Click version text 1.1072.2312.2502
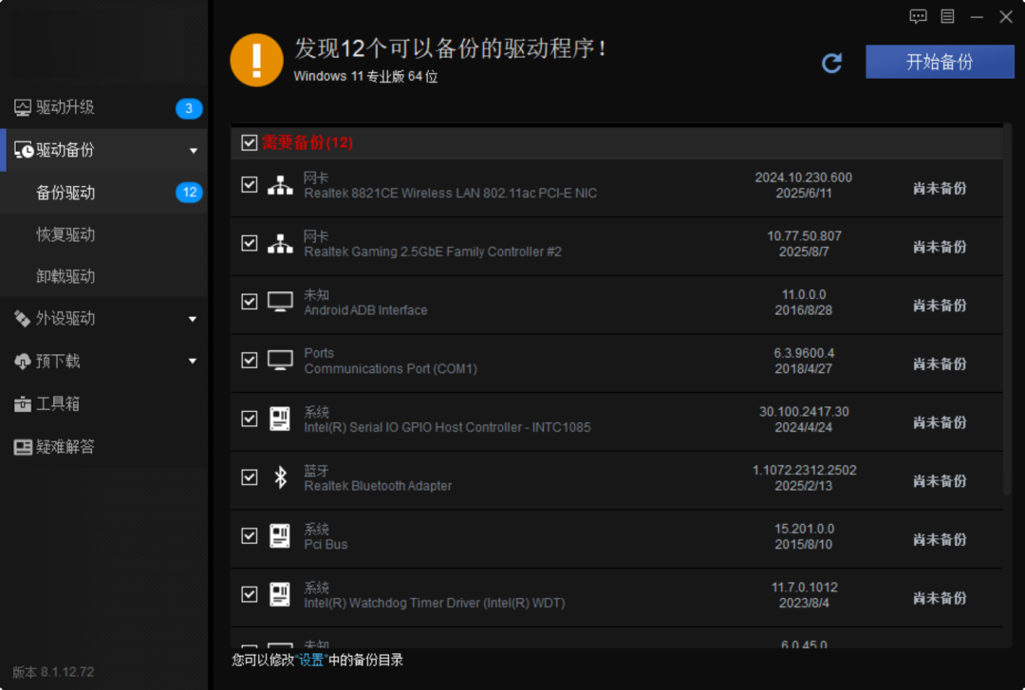 804,470
